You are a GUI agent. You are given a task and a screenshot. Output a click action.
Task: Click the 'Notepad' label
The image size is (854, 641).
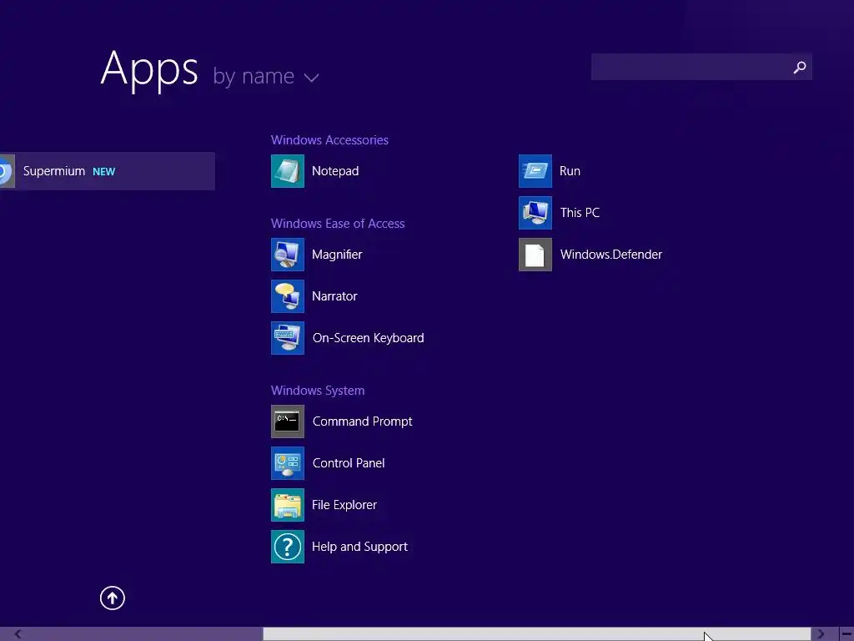(x=335, y=171)
